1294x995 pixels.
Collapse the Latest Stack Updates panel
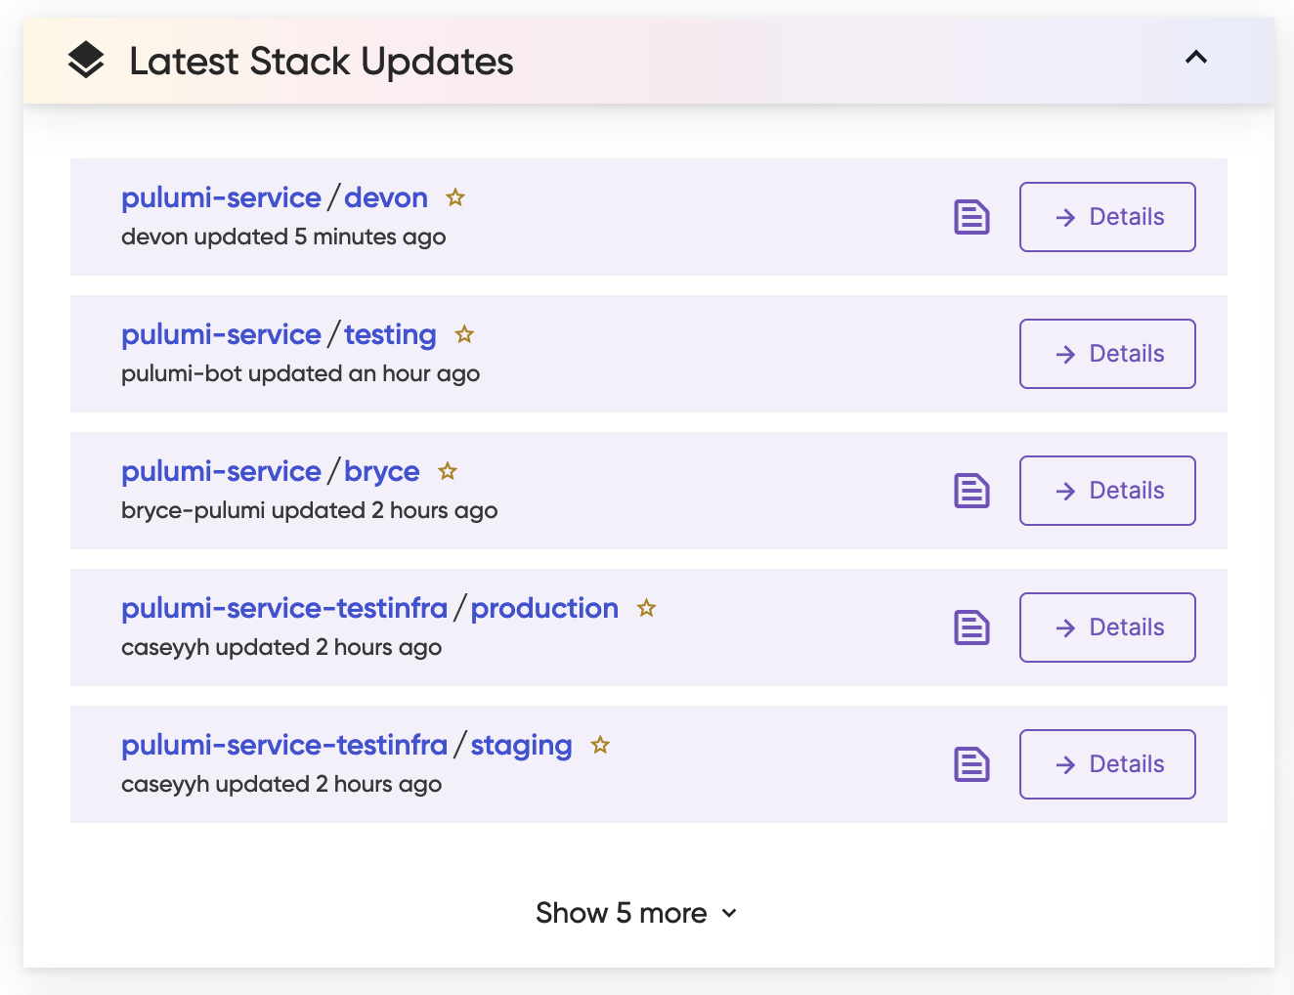click(1196, 58)
